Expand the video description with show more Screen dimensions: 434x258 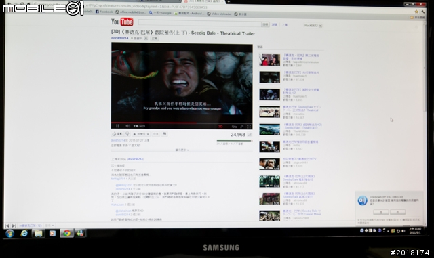coord(182,150)
